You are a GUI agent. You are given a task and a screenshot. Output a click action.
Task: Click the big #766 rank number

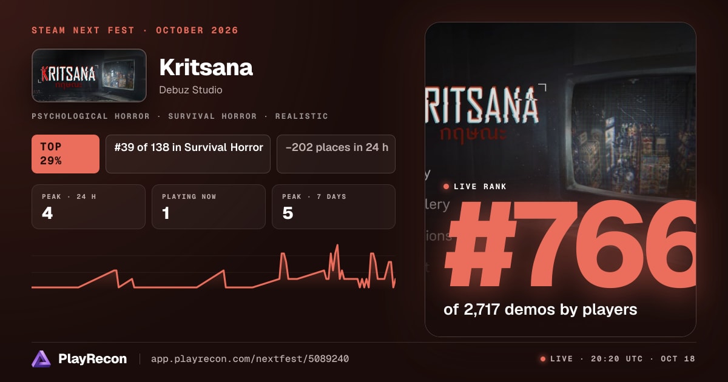(569, 244)
